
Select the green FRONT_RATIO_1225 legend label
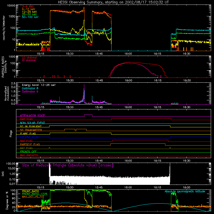pos(35,194)
